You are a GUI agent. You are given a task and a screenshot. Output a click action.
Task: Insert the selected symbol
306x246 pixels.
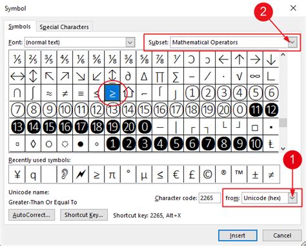click(238, 236)
